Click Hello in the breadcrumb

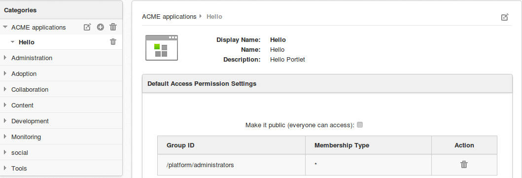click(214, 17)
